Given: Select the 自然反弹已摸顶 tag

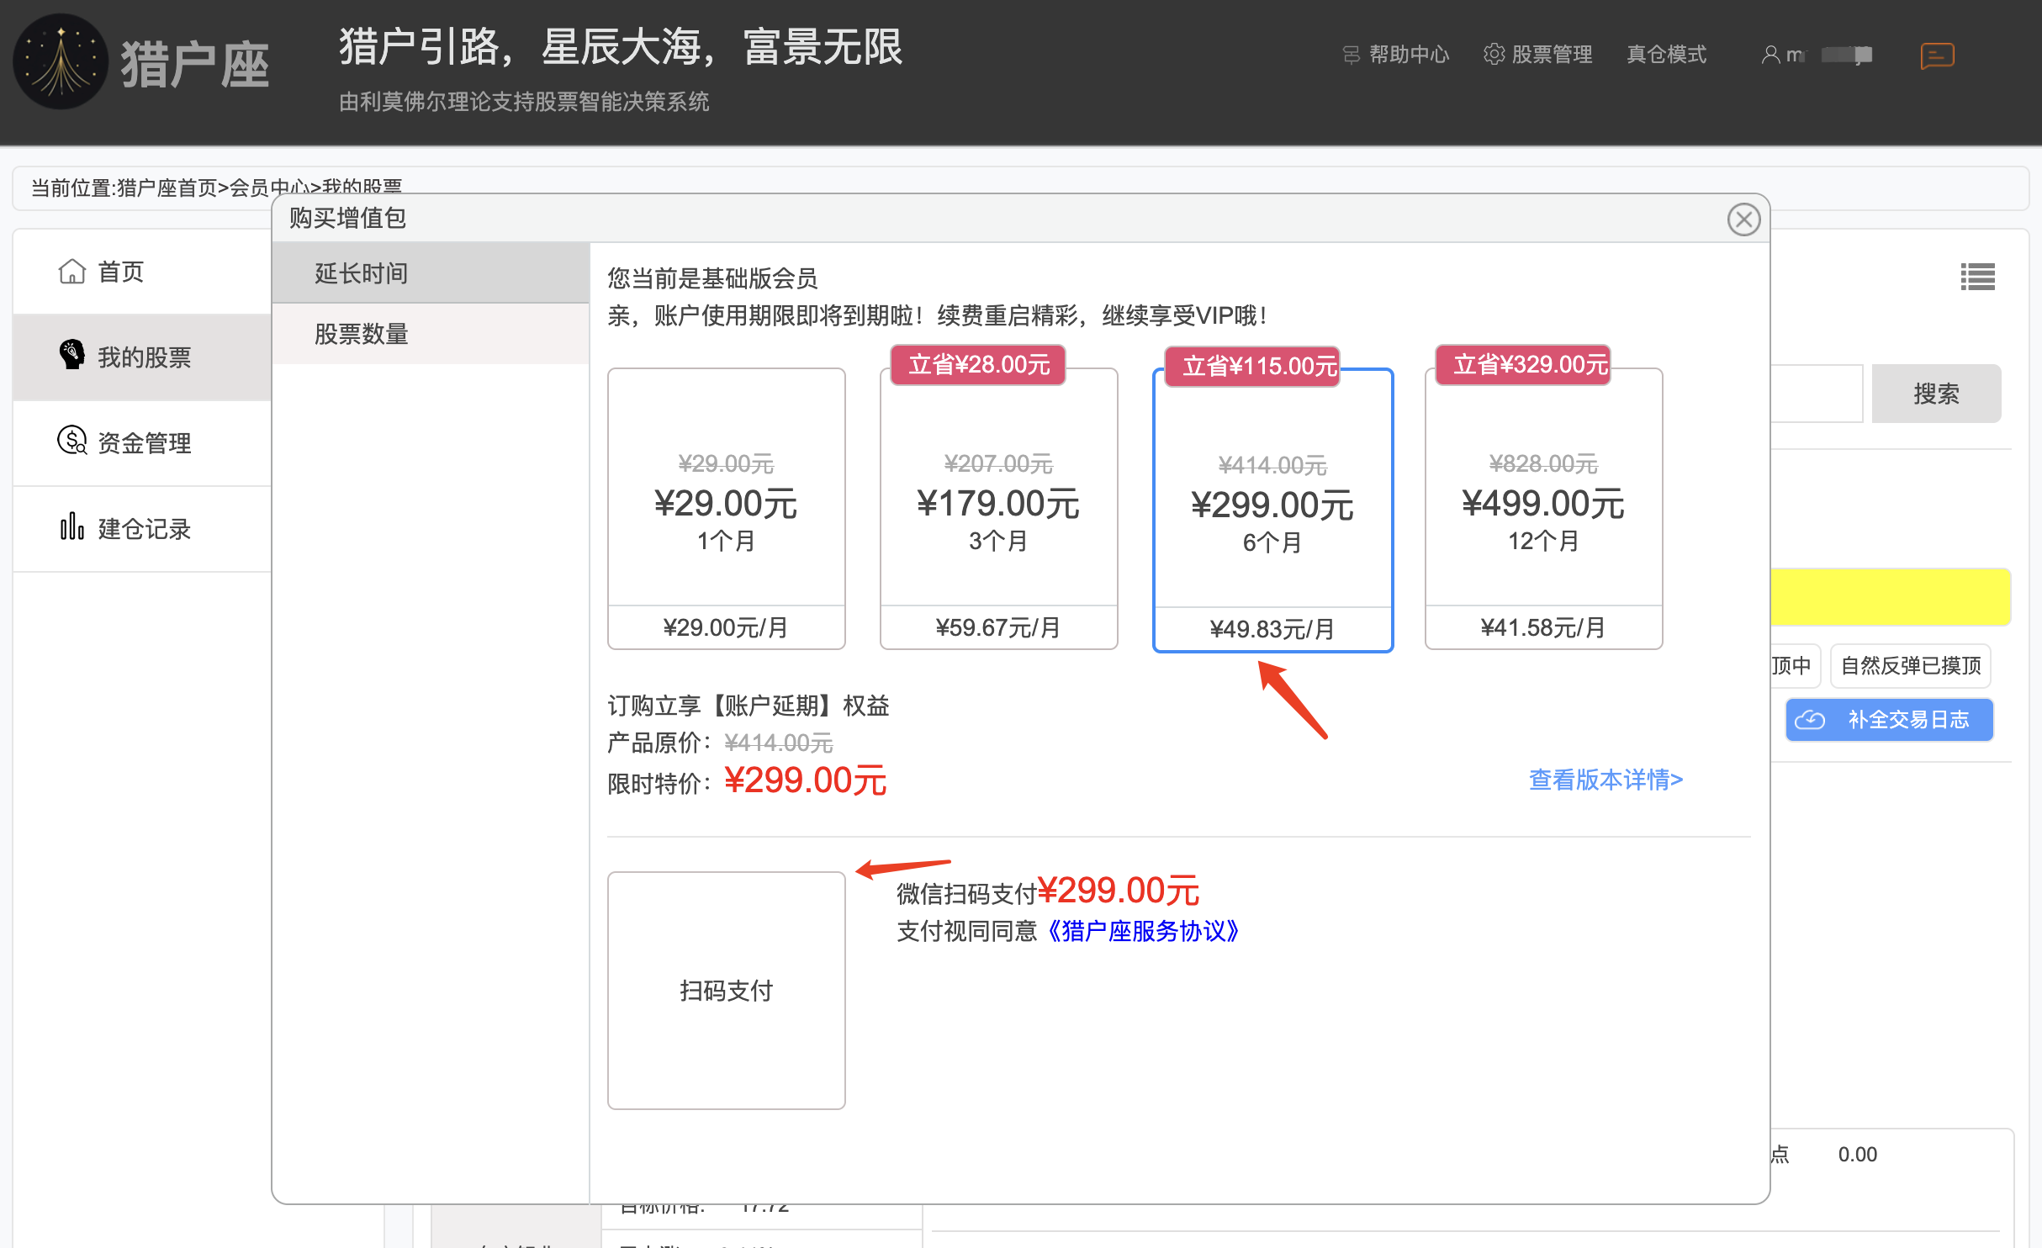Looking at the screenshot, I should [x=1911, y=666].
